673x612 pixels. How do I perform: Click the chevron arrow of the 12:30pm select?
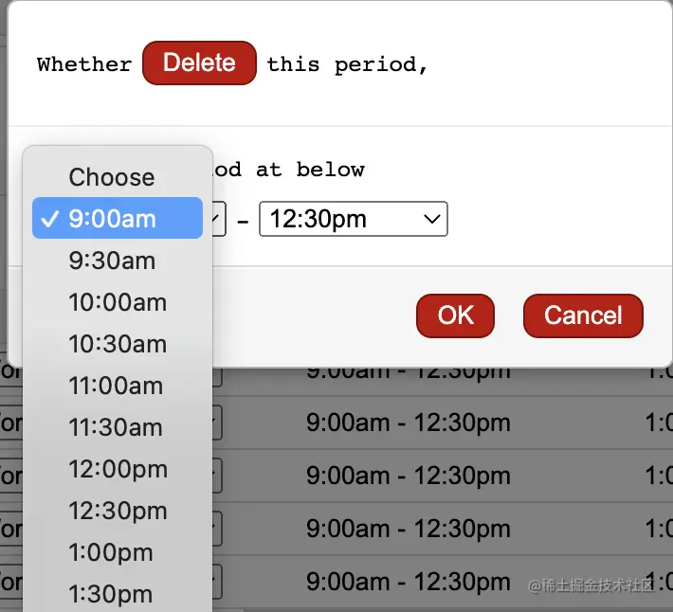432,220
